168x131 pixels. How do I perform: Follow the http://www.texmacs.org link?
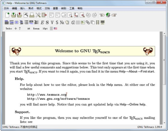[47, 95]
